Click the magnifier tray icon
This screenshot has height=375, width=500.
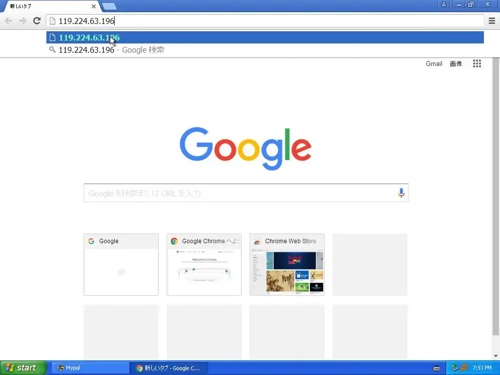click(464, 368)
